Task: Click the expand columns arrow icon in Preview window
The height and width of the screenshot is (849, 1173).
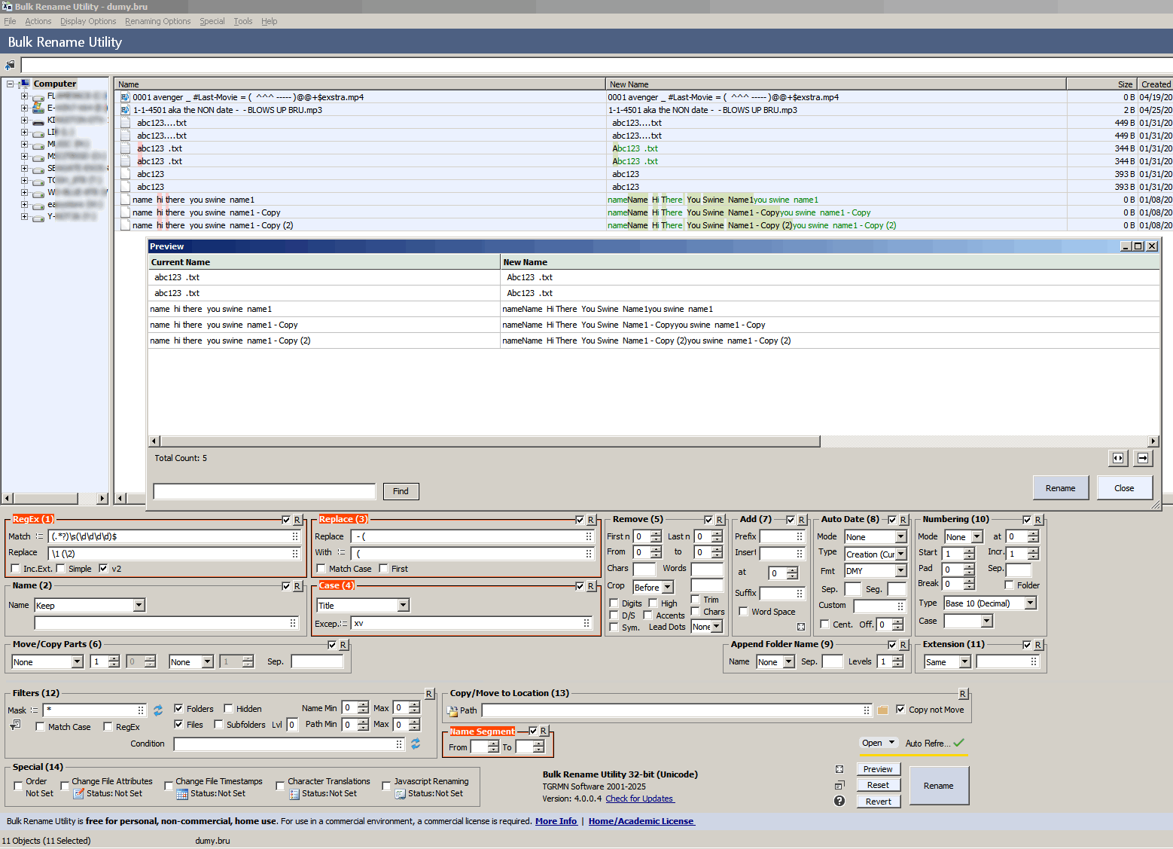Action: (1143, 458)
